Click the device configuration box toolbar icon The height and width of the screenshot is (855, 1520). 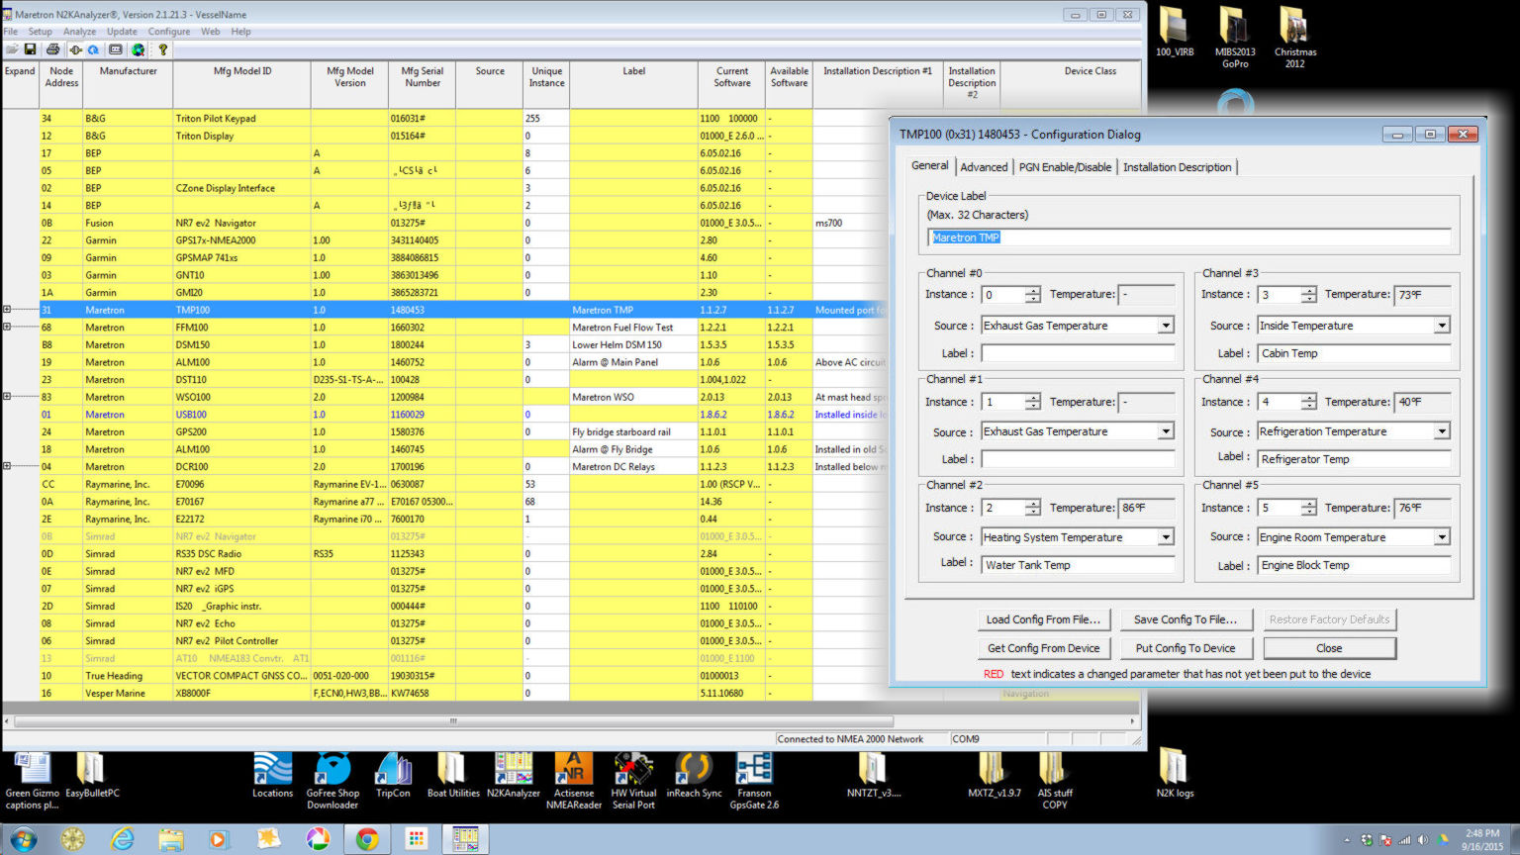point(116,49)
